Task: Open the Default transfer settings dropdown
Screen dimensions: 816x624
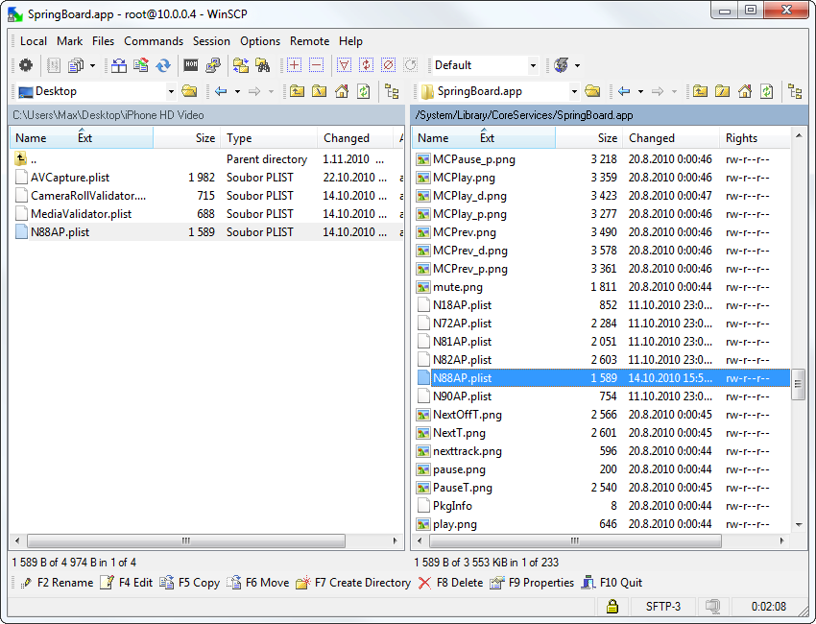Action: (533, 65)
